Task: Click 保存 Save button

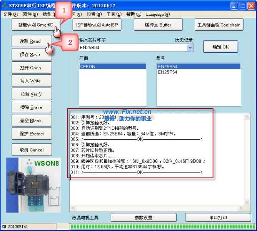Action: click(32, 54)
